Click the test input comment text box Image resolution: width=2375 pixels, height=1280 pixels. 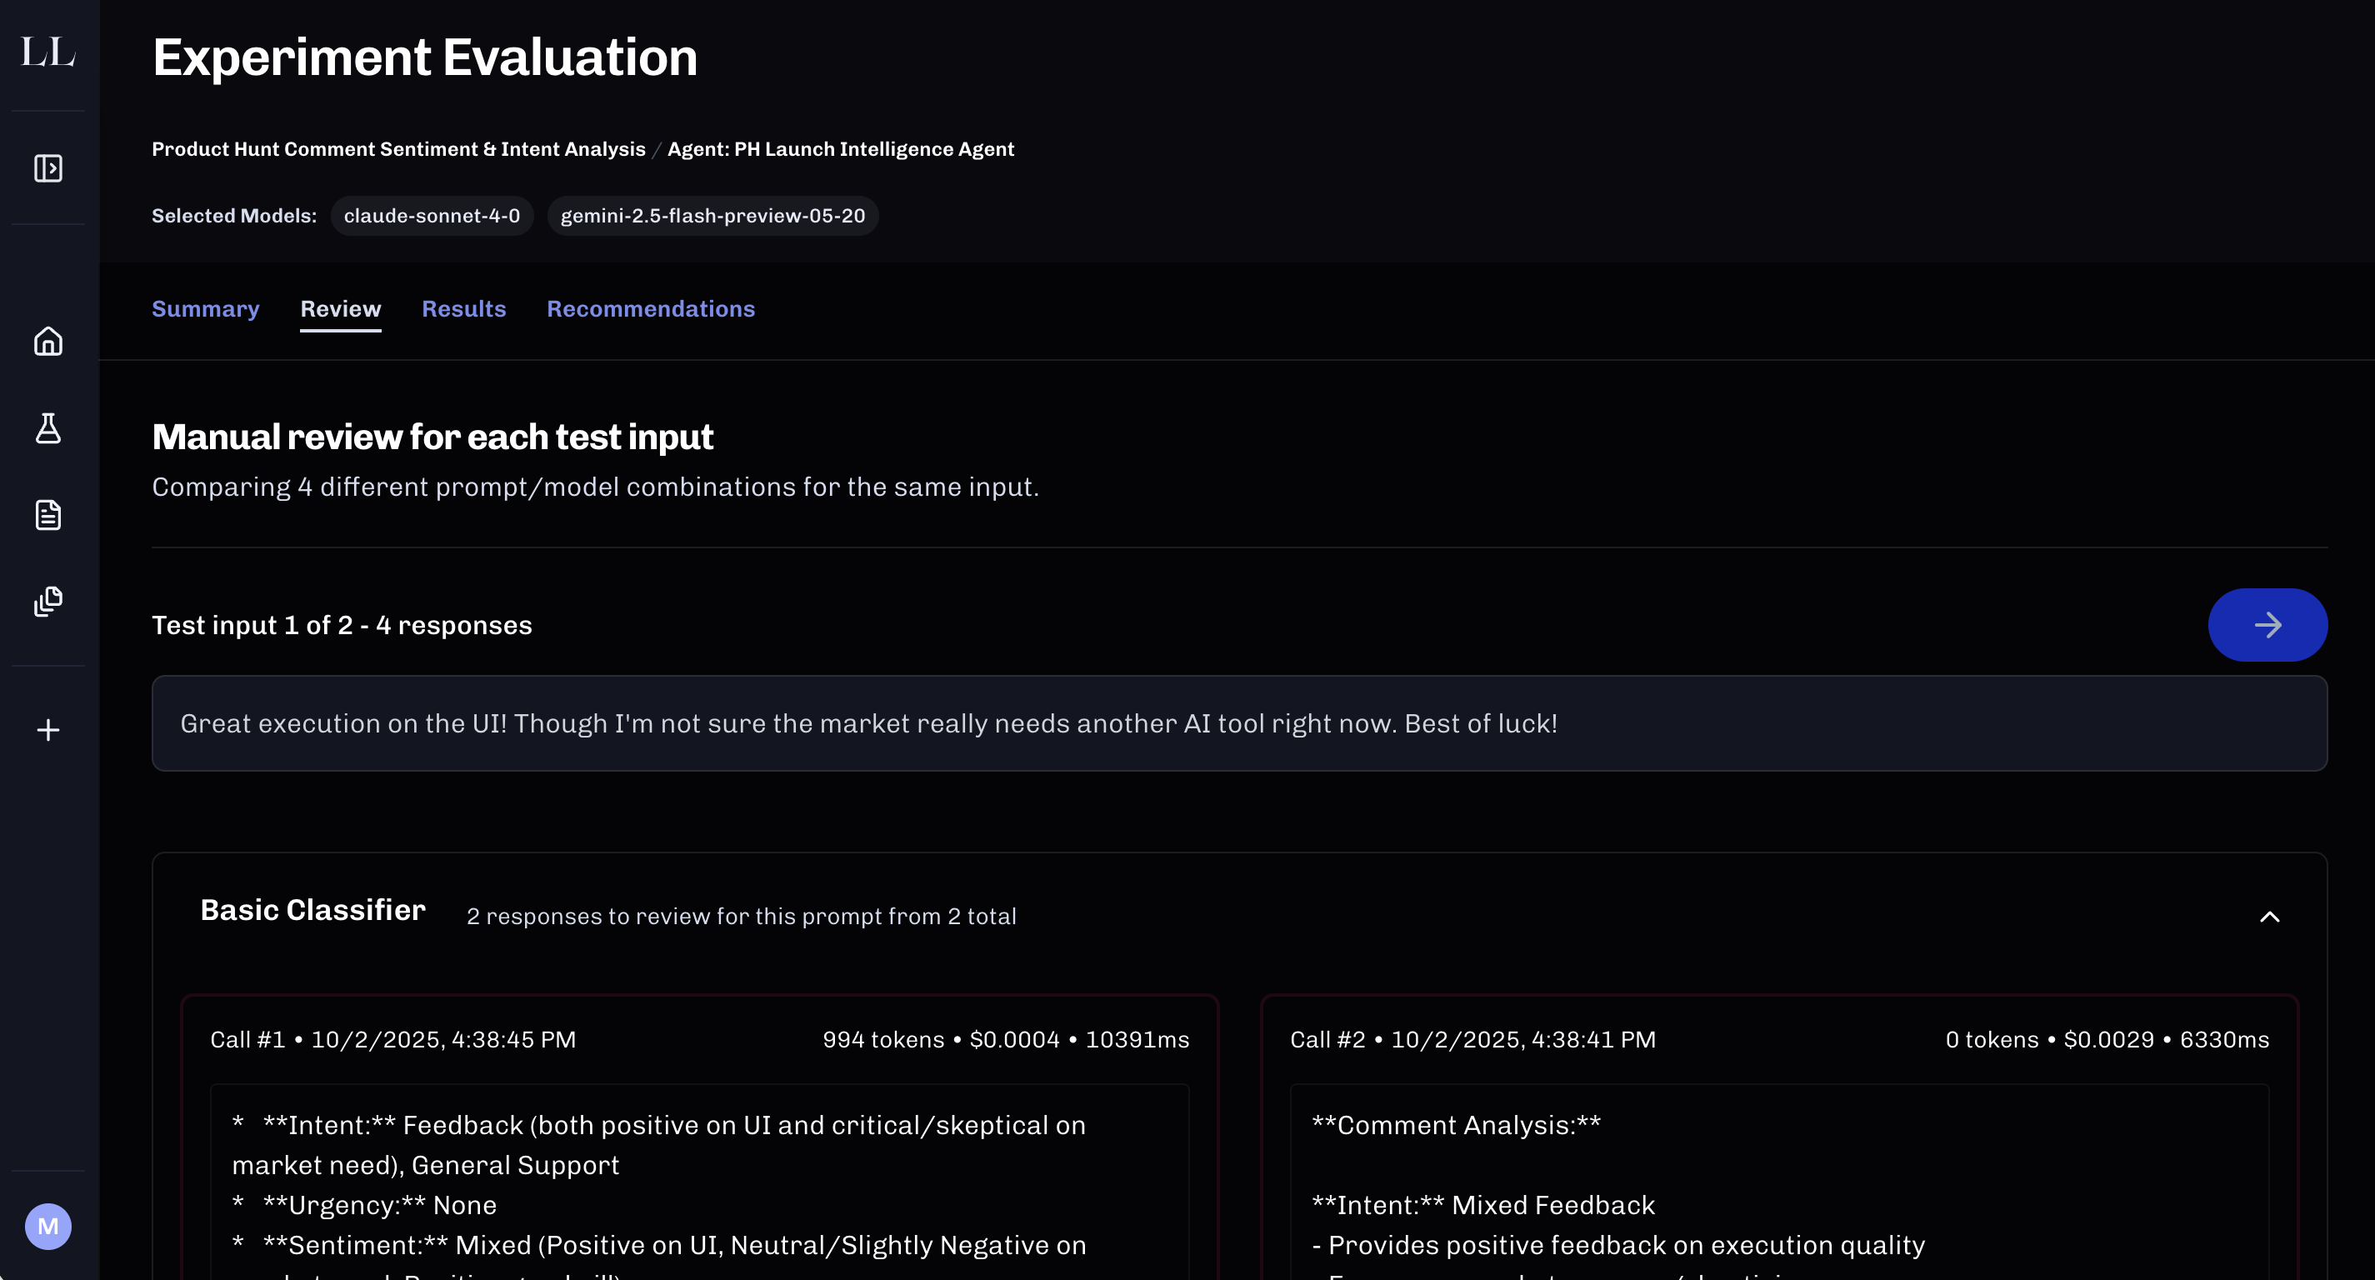click(x=1238, y=724)
